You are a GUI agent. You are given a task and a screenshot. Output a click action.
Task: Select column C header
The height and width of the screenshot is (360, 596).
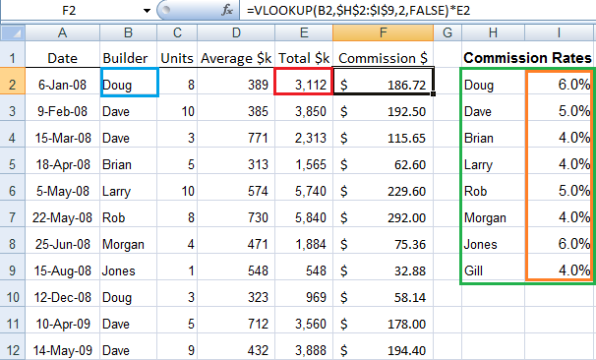[177, 32]
